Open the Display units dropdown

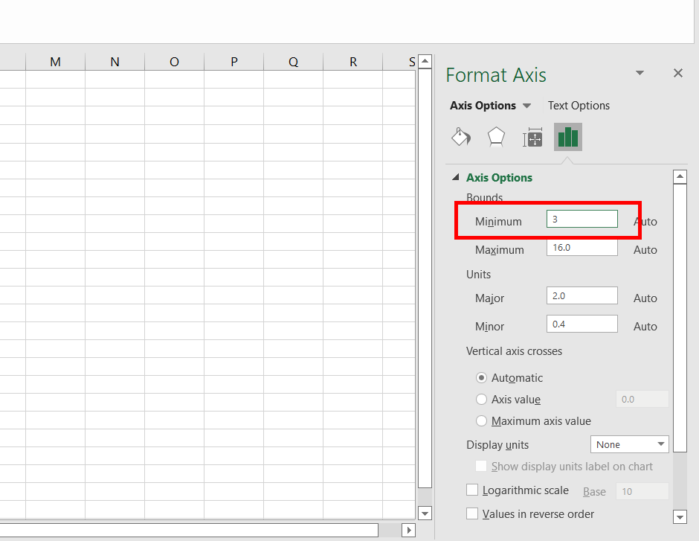click(x=629, y=445)
